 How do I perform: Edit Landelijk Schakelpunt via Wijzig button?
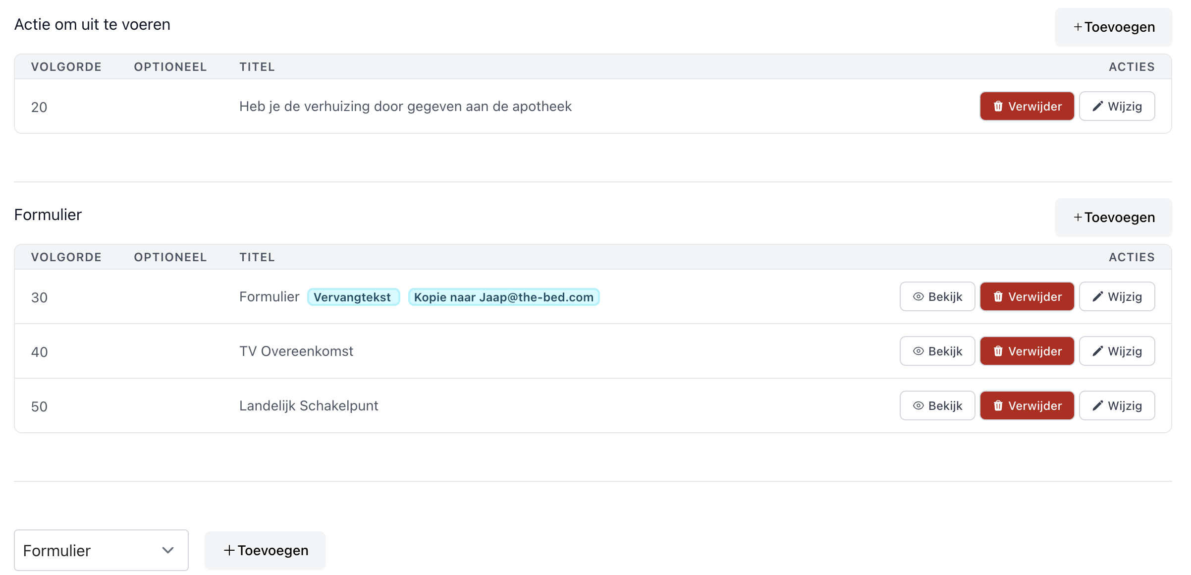pyautogui.click(x=1117, y=406)
